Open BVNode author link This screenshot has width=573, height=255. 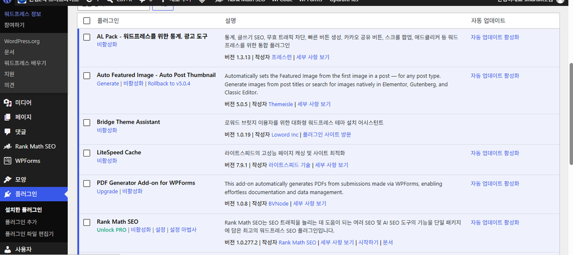(x=279, y=204)
